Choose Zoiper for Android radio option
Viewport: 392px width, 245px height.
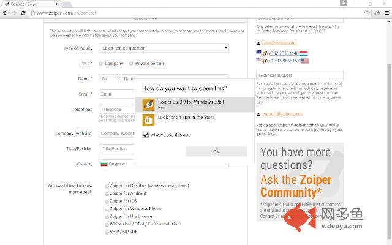[x=107, y=194]
